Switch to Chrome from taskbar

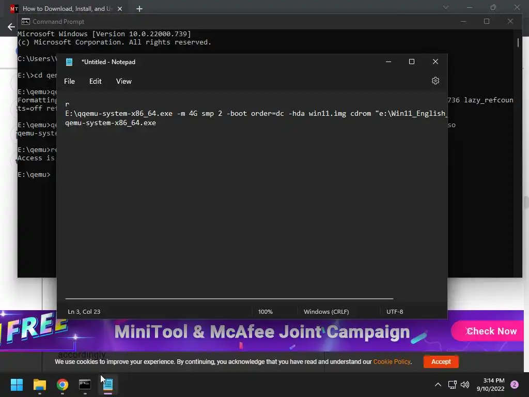click(63, 385)
